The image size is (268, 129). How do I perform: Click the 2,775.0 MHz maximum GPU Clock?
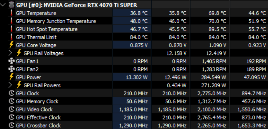(212, 93)
